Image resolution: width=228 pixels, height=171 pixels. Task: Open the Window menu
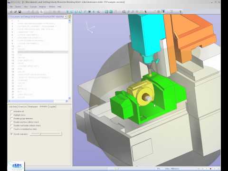pyautogui.click(x=52, y=7)
